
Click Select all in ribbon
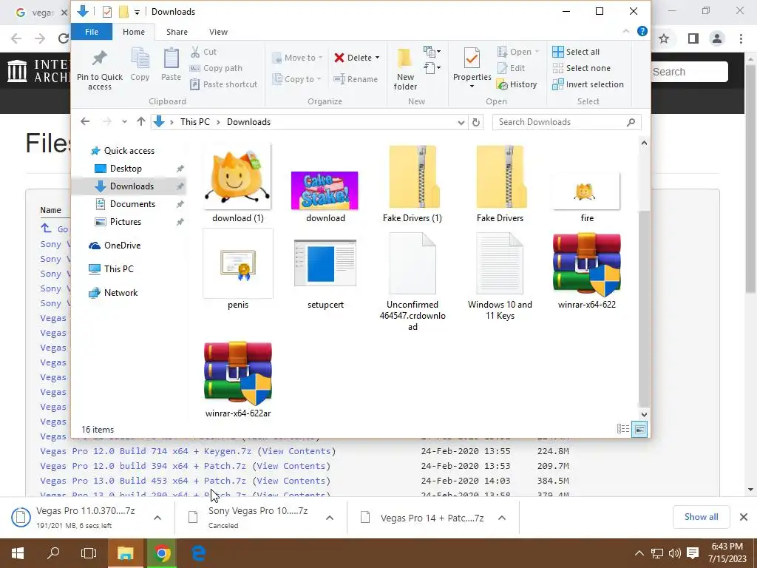pyautogui.click(x=576, y=52)
